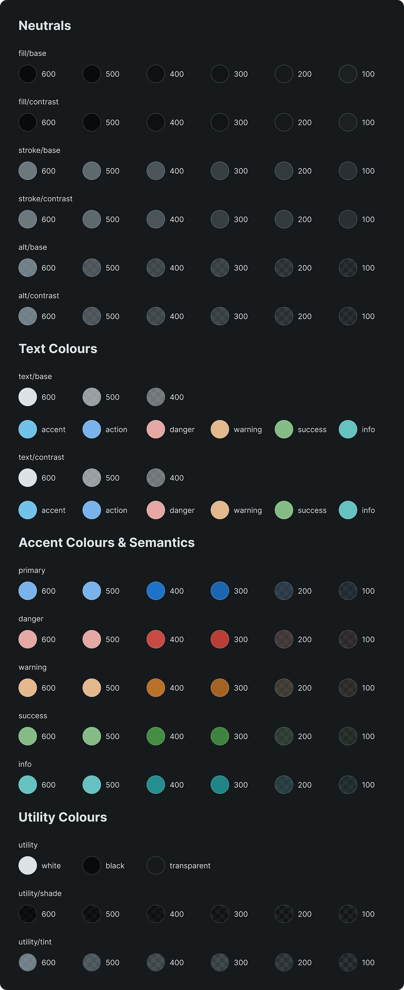
Task: Click the Accent Colours & Semantics heading
Action: coord(107,543)
